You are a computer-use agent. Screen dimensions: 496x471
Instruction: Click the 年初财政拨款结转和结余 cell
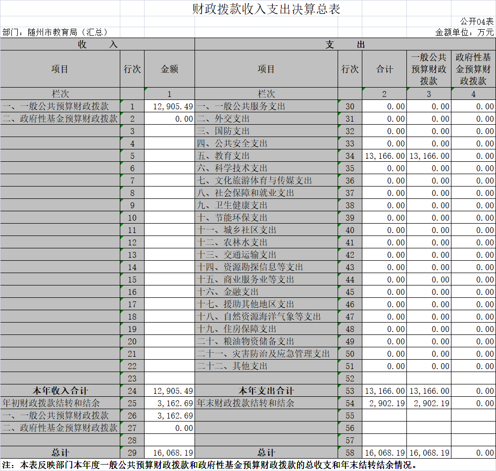tap(60, 403)
